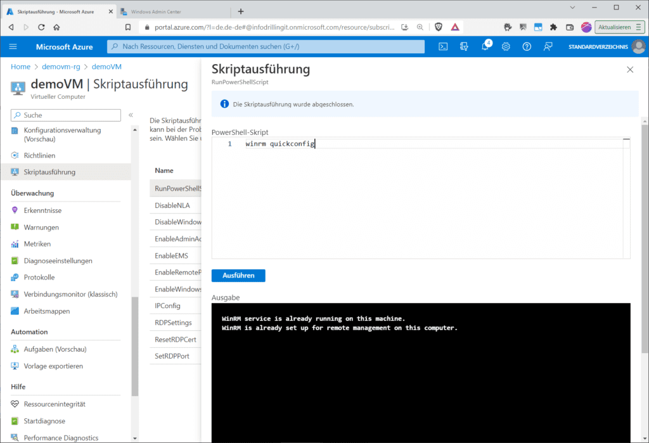Select the RunPowerShellScript command row
Screen dimensions: 649x443
[x=176, y=188]
